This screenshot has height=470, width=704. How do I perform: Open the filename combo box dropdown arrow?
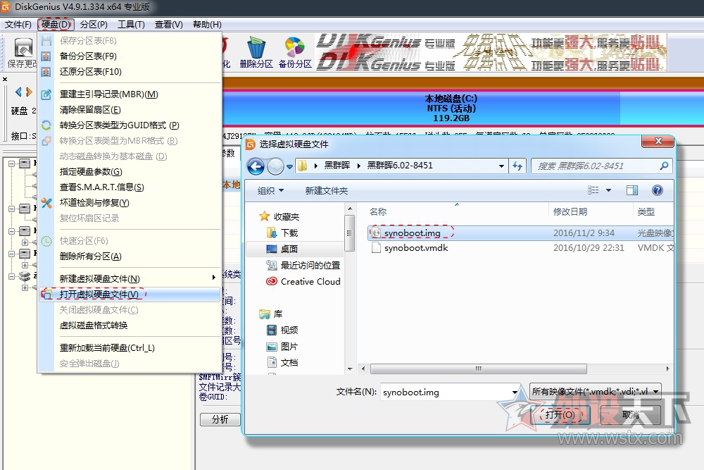pos(515,392)
